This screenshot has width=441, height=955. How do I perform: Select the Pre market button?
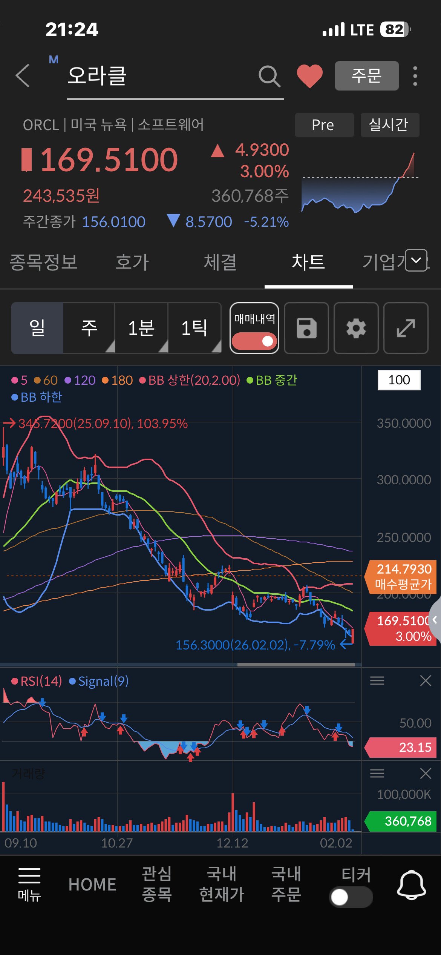click(324, 125)
